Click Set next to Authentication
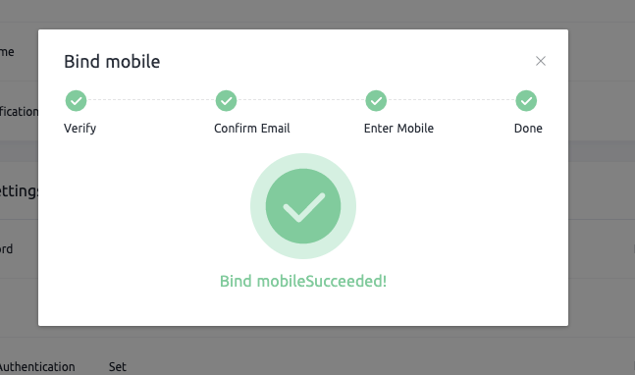Image resolution: width=635 pixels, height=375 pixels. (118, 367)
